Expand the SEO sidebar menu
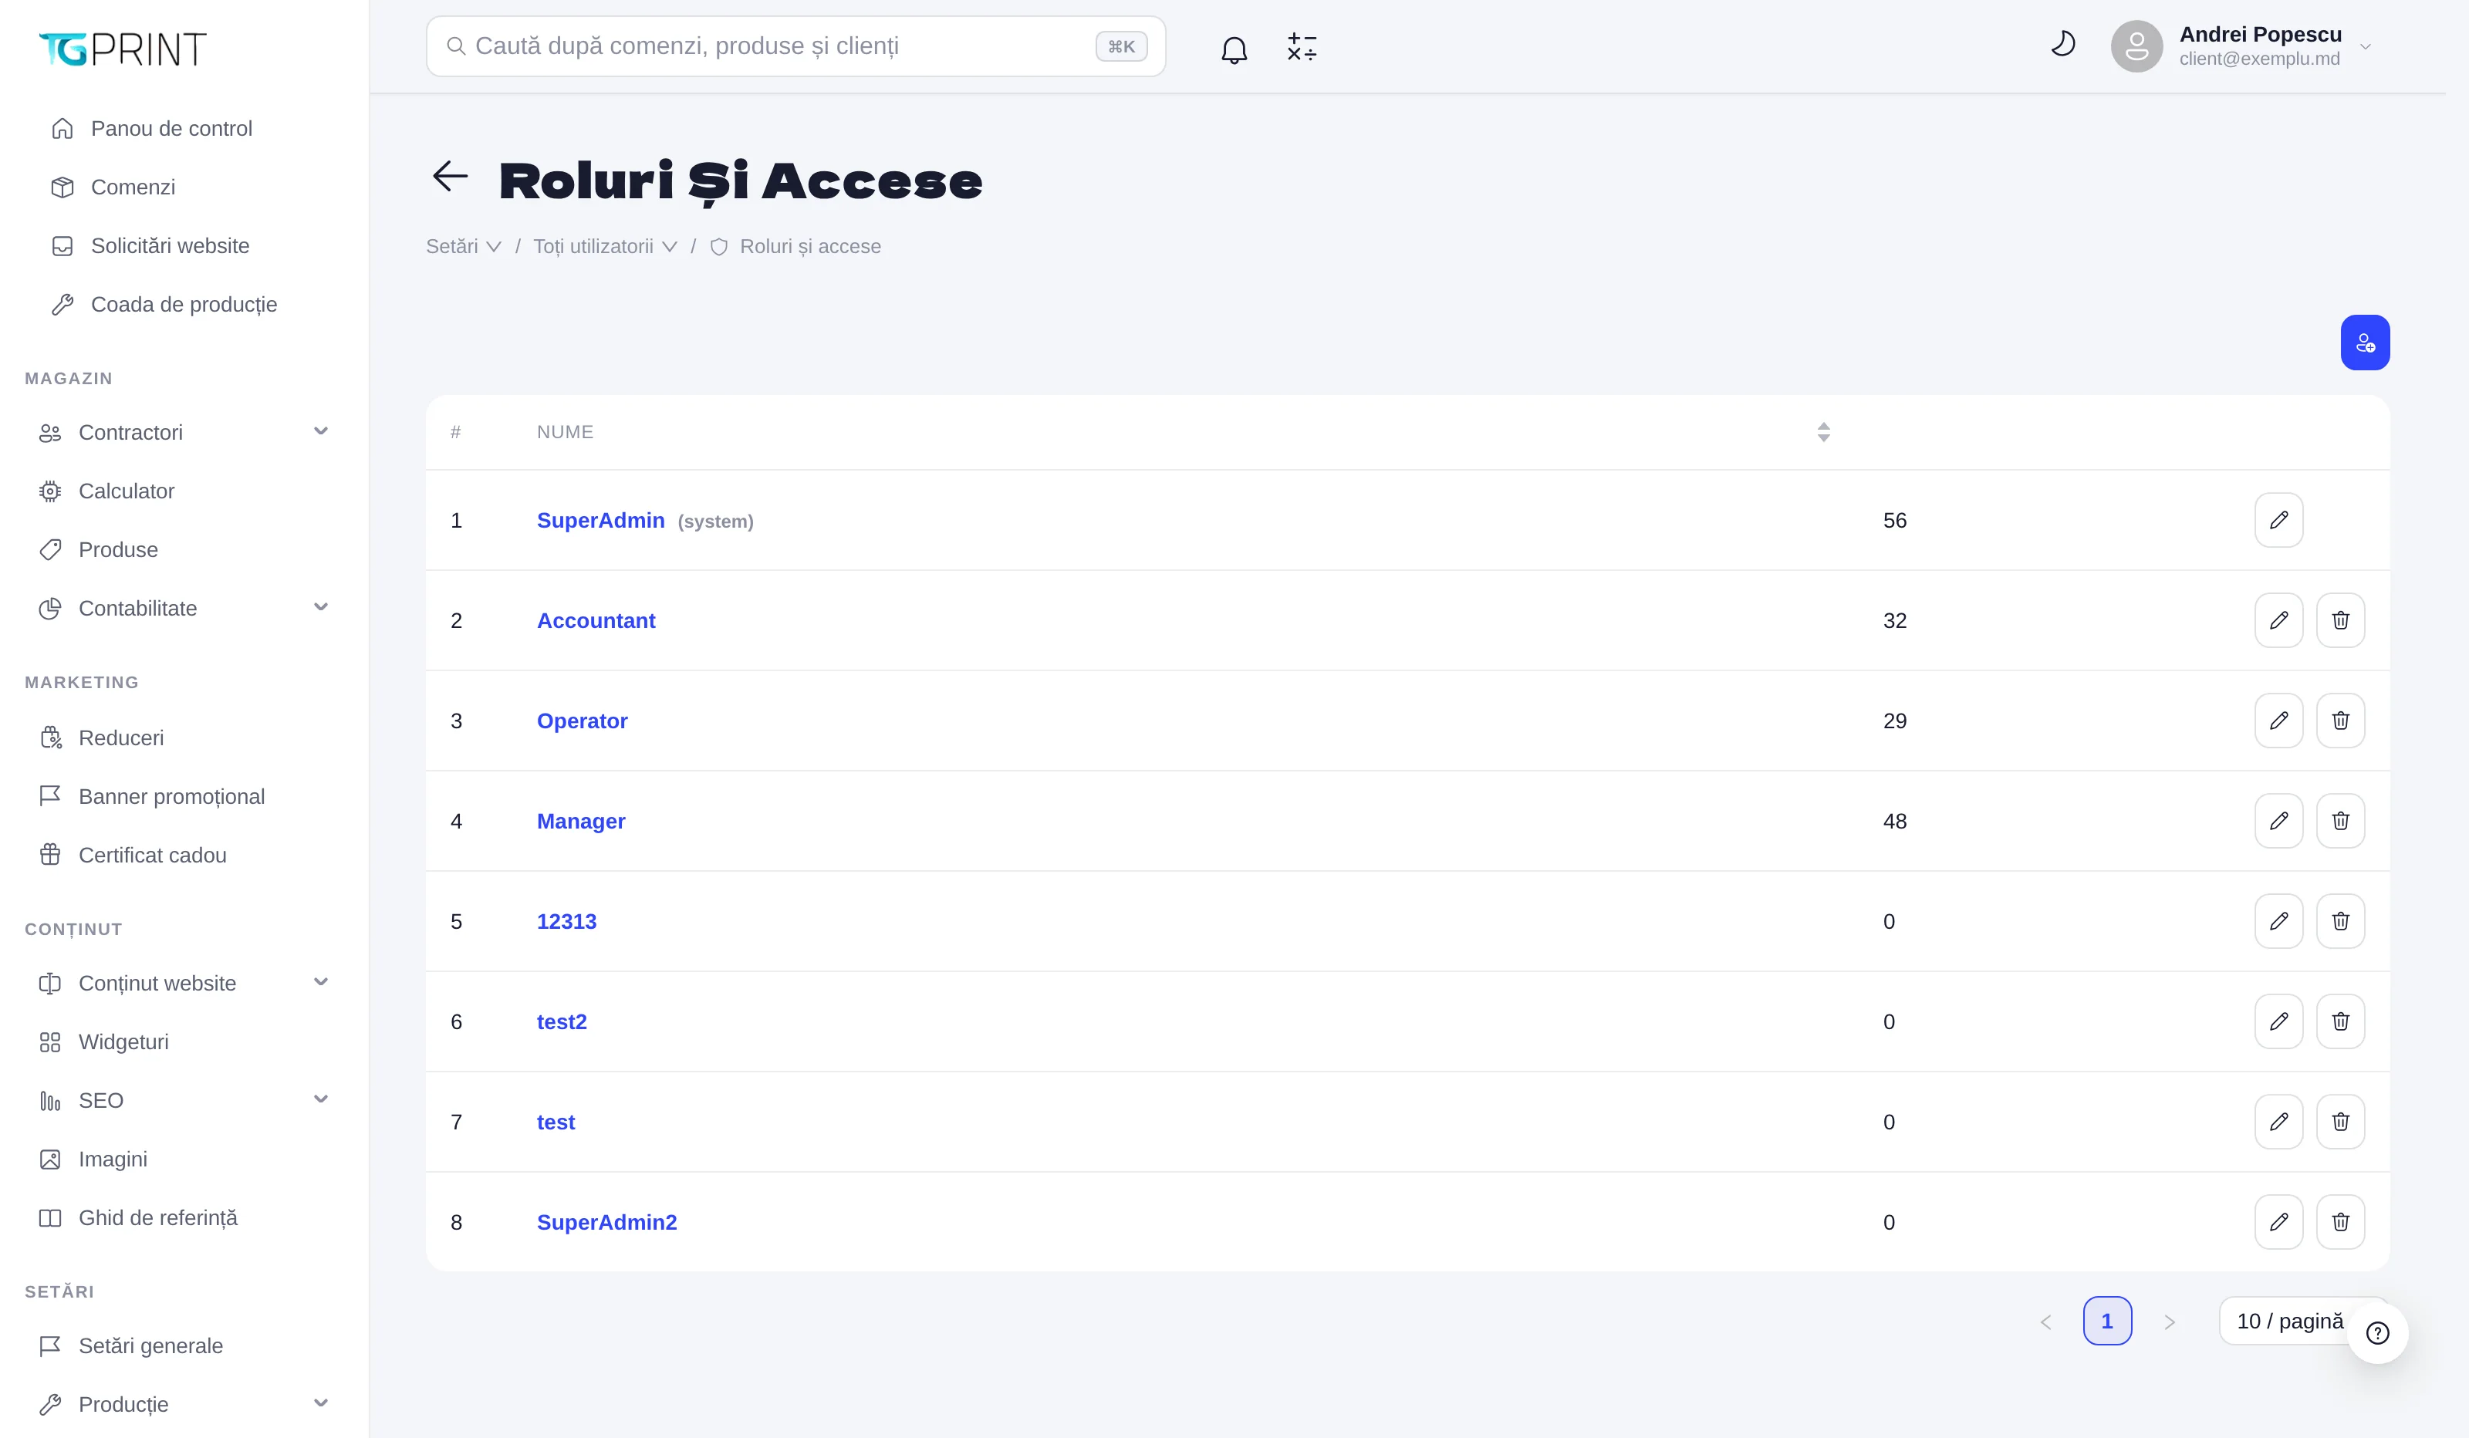This screenshot has height=1438, width=2469. 184,1100
